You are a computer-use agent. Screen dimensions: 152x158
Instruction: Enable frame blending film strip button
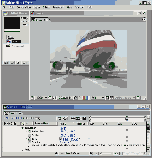coord(78,118)
